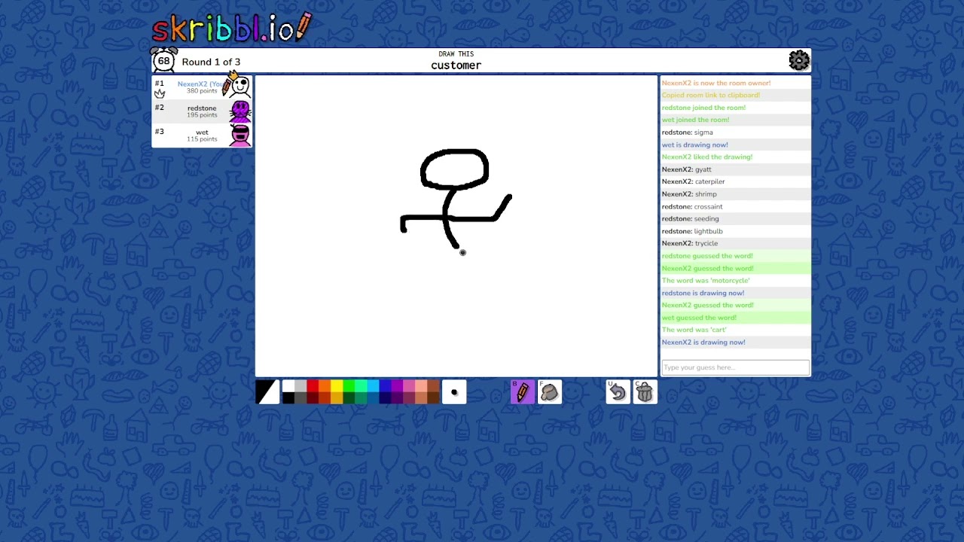Click the current color preview box
The image size is (964, 542).
click(267, 391)
